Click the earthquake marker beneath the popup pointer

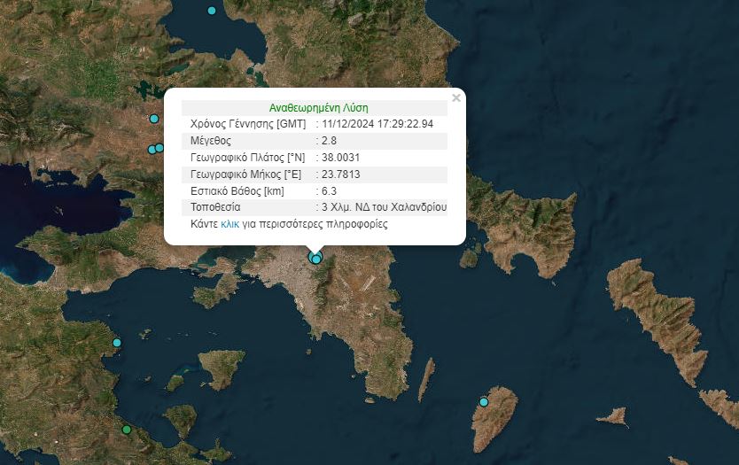(315, 259)
